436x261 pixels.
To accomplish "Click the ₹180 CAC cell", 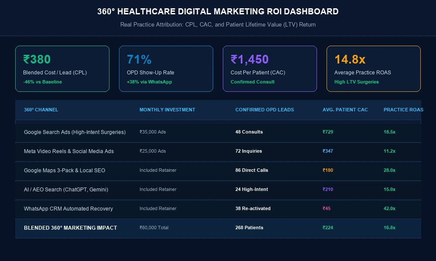I will (327, 170).
